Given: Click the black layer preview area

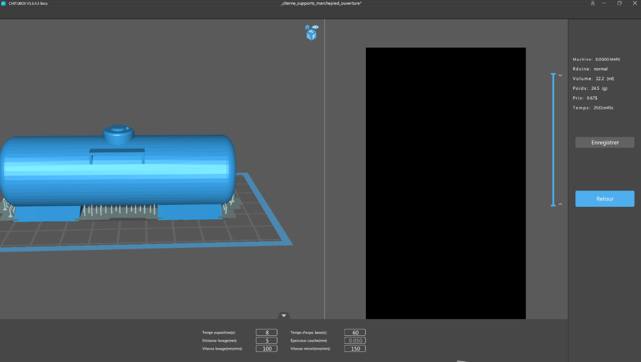Looking at the screenshot, I should pyautogui.click(x=445, y=183).
